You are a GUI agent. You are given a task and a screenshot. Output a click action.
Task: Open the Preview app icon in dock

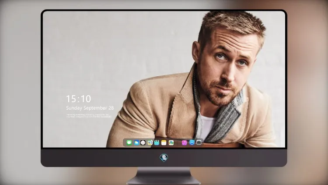click(150, 142)
